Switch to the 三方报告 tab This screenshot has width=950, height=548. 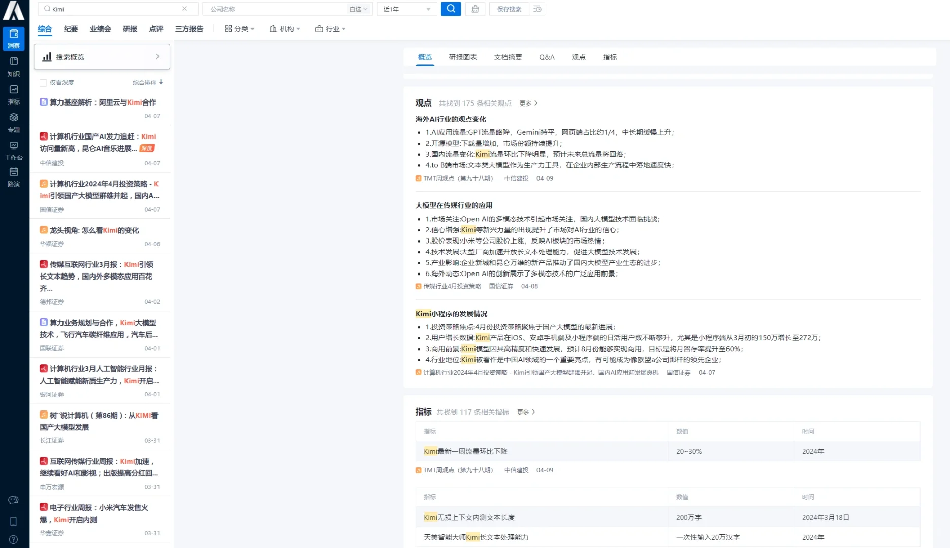(x=189, y=29)
